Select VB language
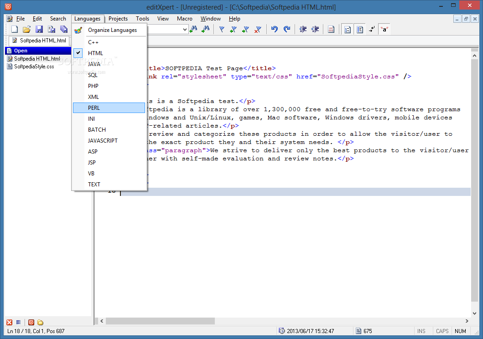Screen dimensions: 483x339 pyautogui.click(x=109, y=173)
